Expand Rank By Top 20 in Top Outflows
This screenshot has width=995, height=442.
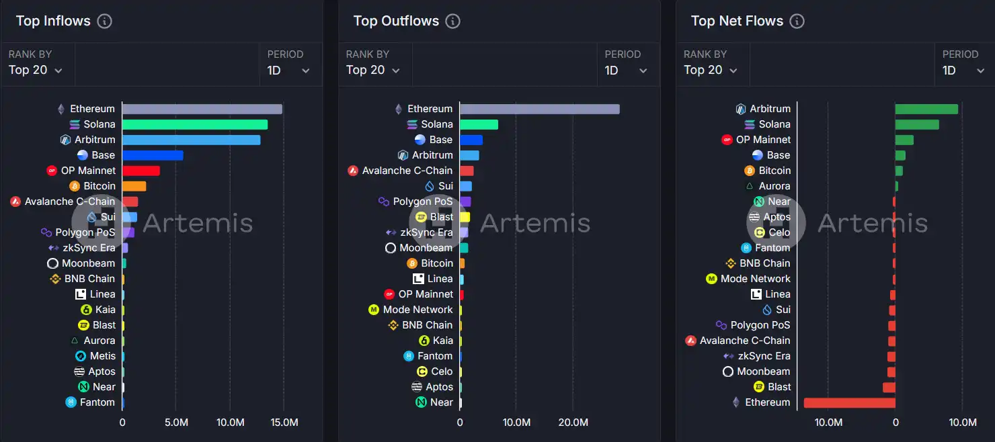click(373, 70)
